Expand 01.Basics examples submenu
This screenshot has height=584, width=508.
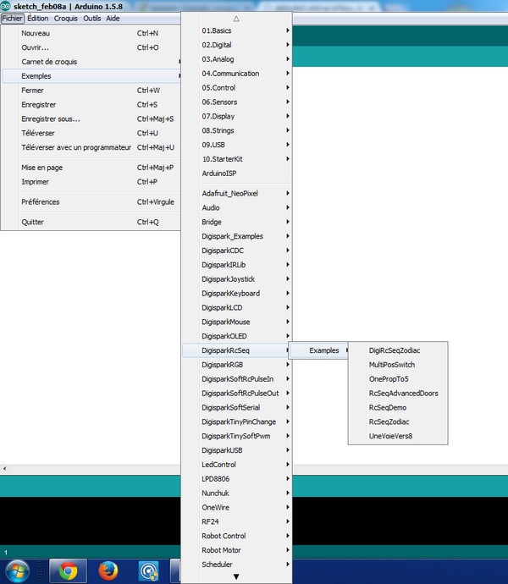click(x=237, y=30)
